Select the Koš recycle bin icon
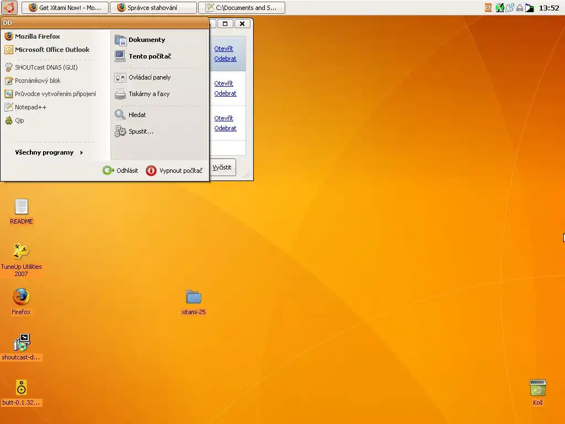This screenshot has height=424, width=565. [x=537, y=393]
